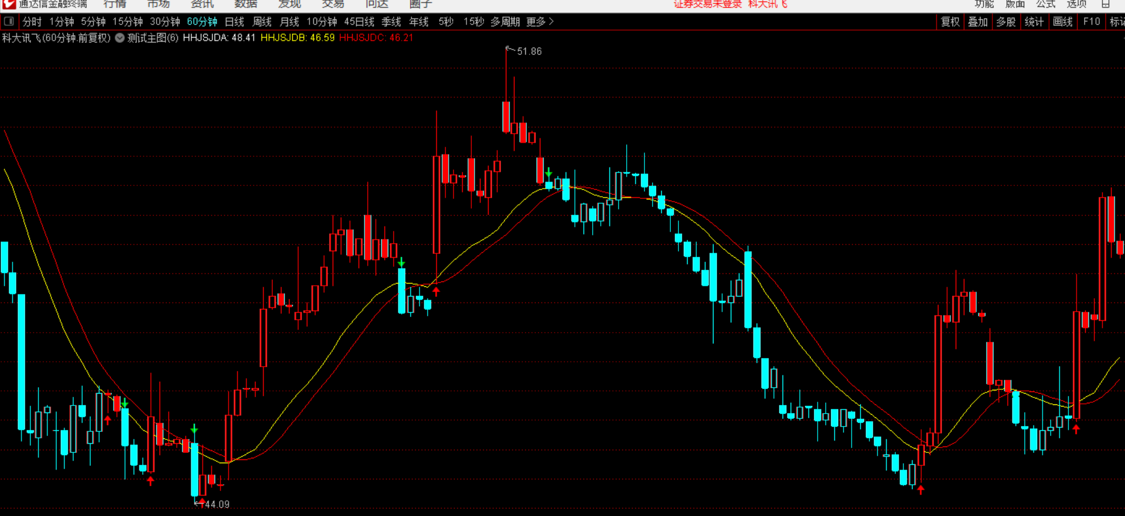Switch to the 月线 monthly chart
This screenshot has height=516, width=1125.
(290, 22)
